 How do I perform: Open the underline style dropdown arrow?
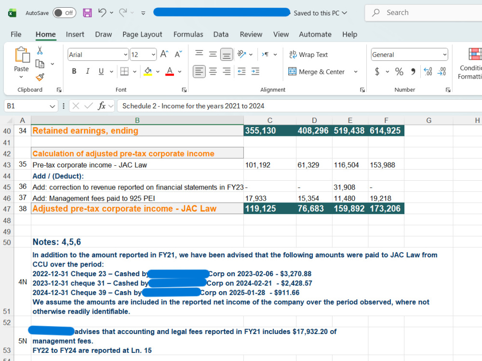(x=112, y=72)
